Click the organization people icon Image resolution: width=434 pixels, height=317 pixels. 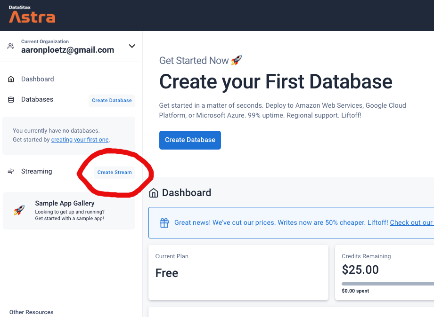coord(11,46)
